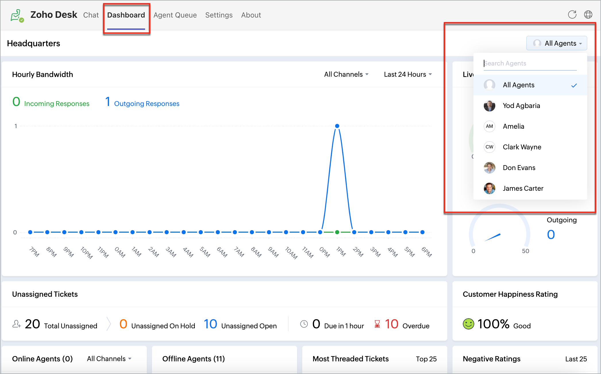Select Yod Agbaria's avatar in agent list
This screenshot has width=601, height=374.
pos(489,106)
